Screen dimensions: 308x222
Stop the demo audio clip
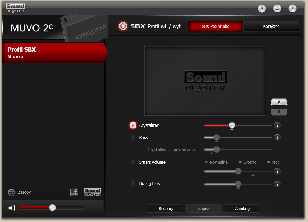(x=279, y=112)
